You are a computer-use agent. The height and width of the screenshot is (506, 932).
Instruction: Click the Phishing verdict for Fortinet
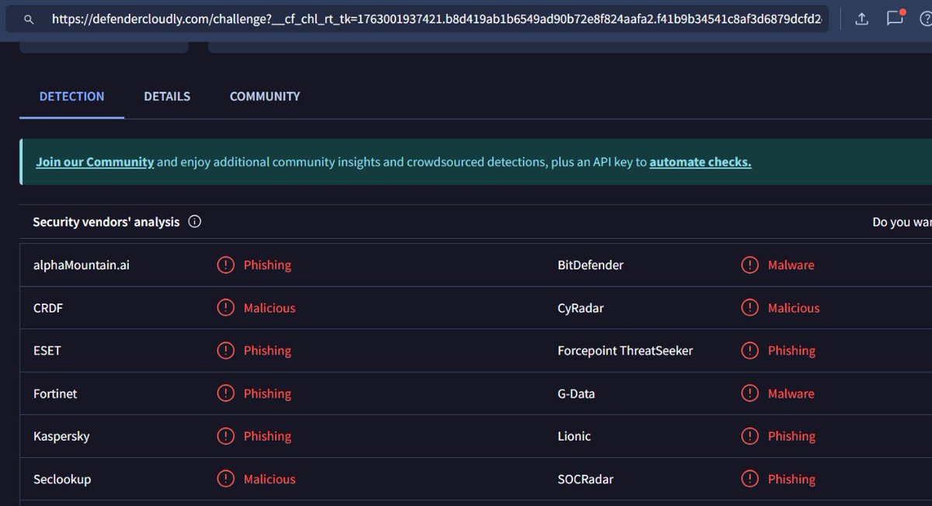pyautogui.click(x=267, y=393)
